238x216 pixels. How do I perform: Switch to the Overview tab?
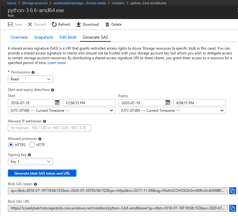coord(19,37)
